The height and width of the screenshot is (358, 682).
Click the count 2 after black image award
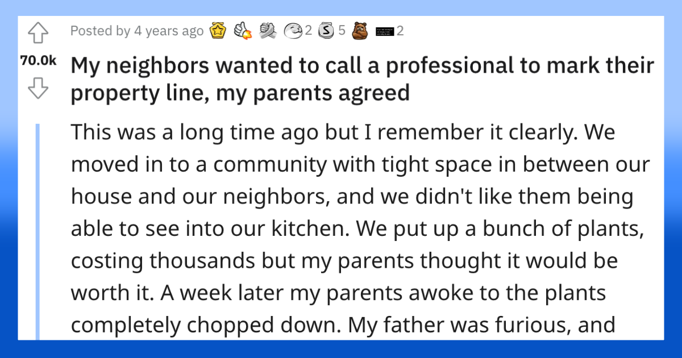tap(400, 31)
